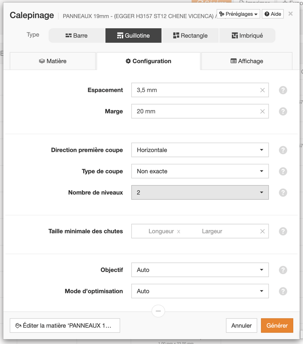
Task: Expand the Type de coupe dropdown
Action: 200,171
